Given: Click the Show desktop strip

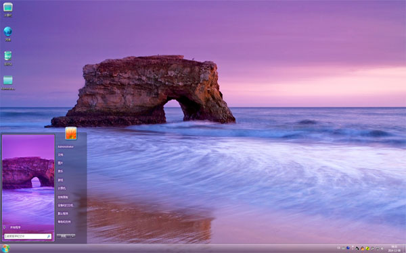Looking at the screenshot, I should pos(404,248).
